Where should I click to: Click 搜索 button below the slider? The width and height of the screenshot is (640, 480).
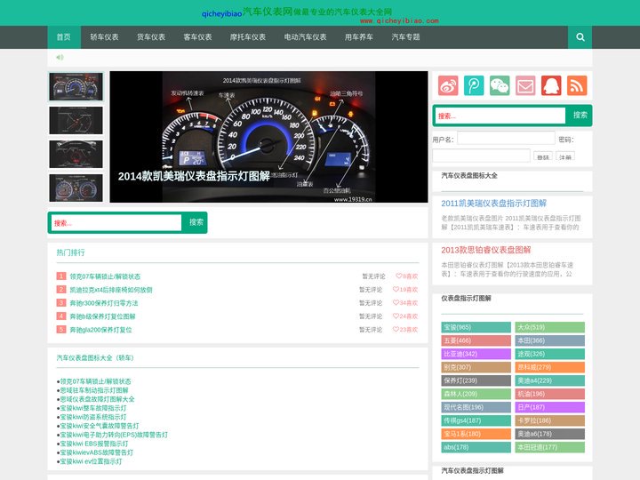[x=196, y=222]
